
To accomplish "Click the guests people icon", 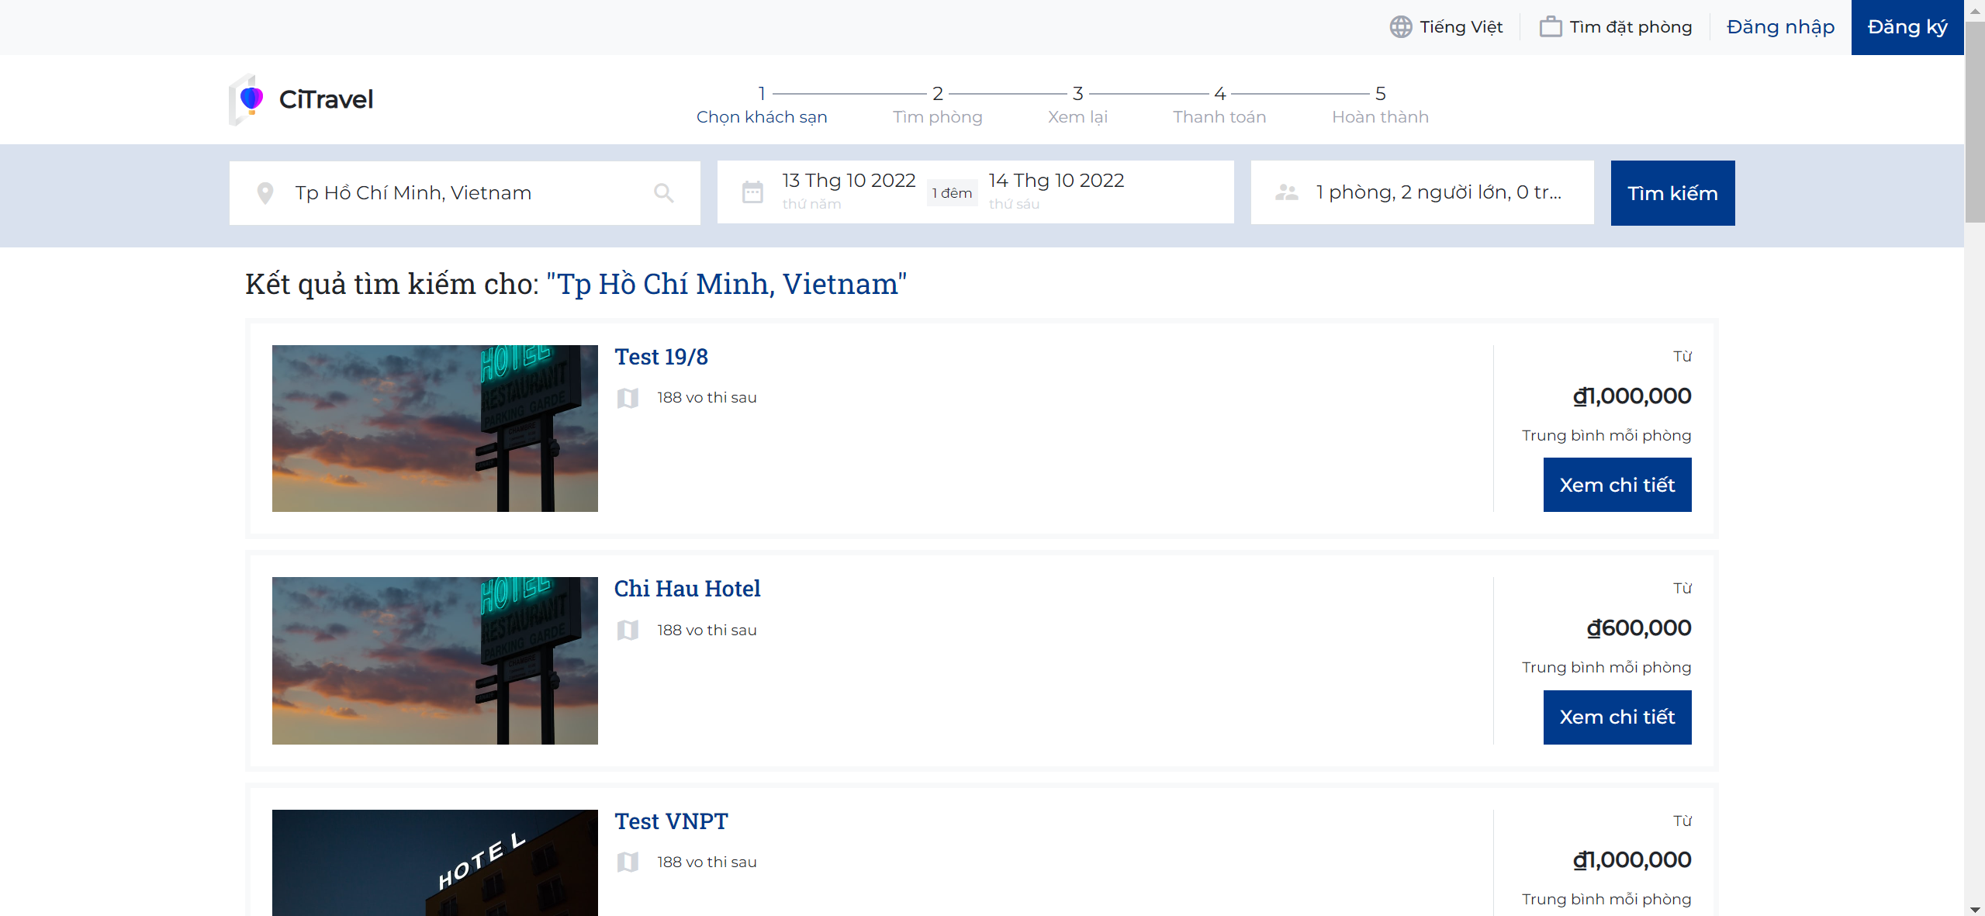I will (x=1286, y=192).
